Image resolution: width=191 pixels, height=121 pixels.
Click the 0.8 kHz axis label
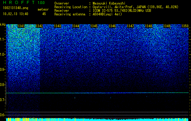tap(2, 85)
